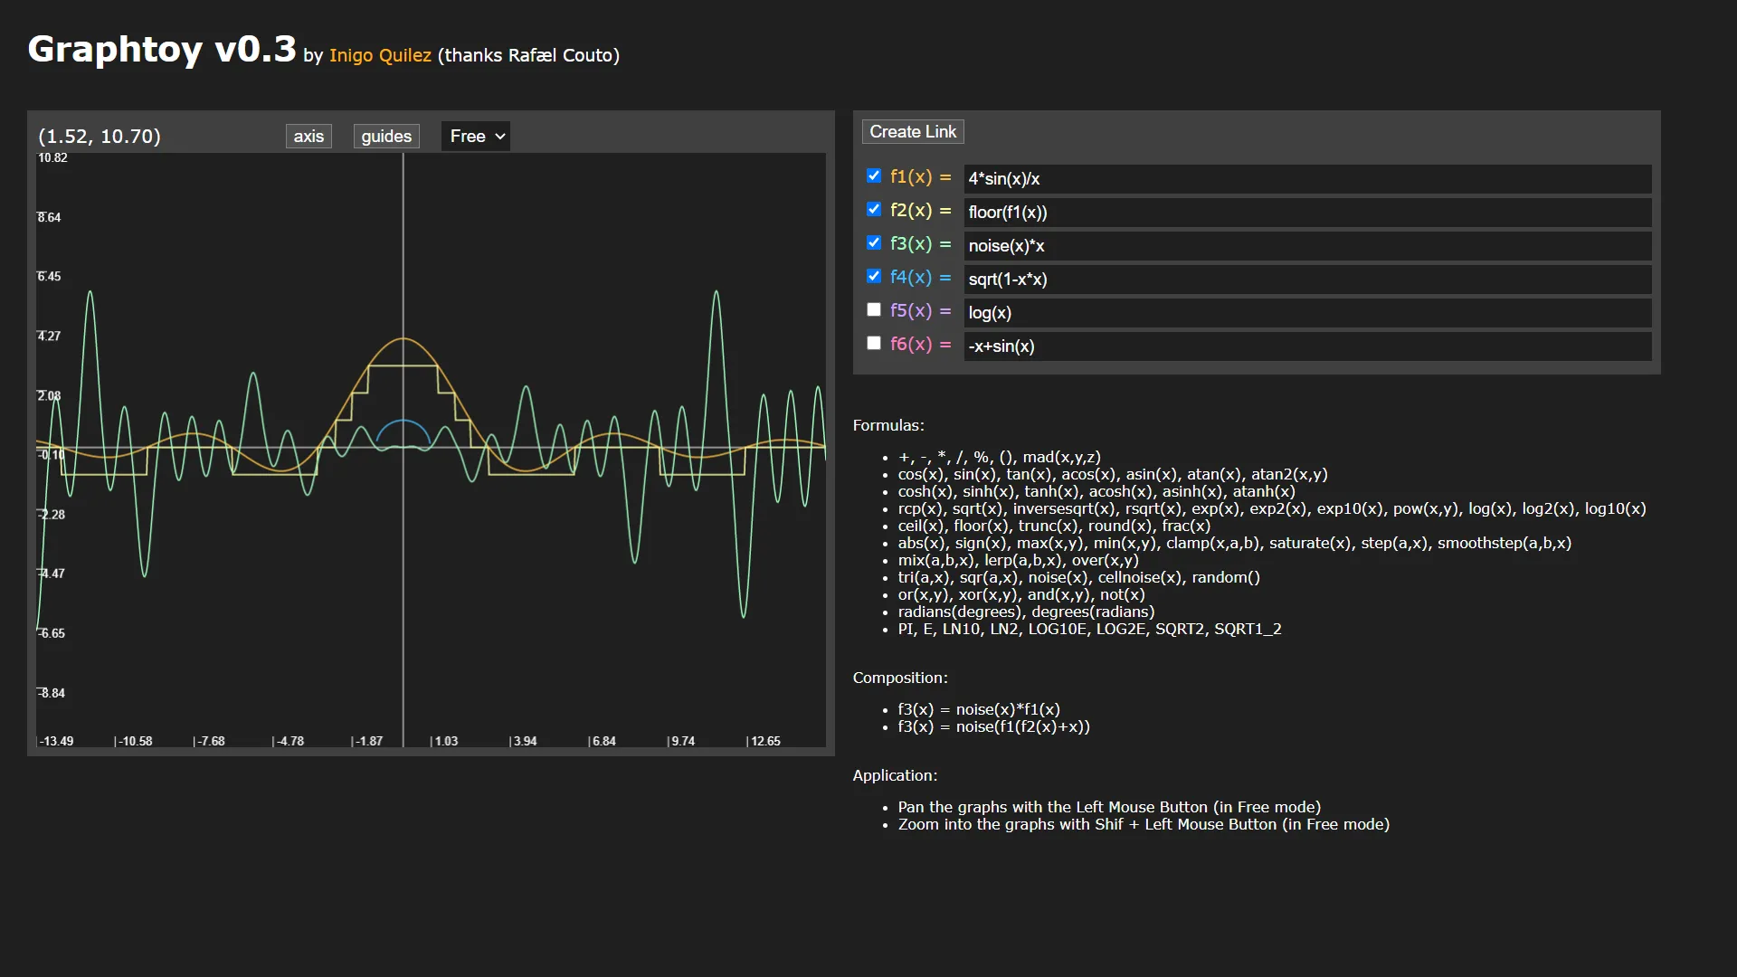Image resolution: width=1737 pixels, height=977 pixels.
Task: Focus the -x+sin(x) formula field
Action: point(1307,346)
